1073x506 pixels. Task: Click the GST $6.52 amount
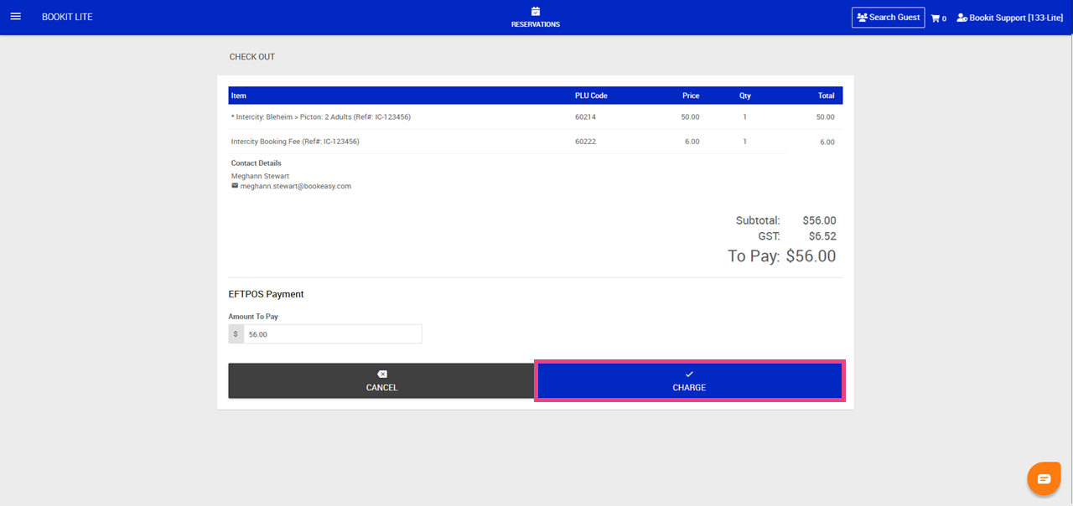point(822,236)
